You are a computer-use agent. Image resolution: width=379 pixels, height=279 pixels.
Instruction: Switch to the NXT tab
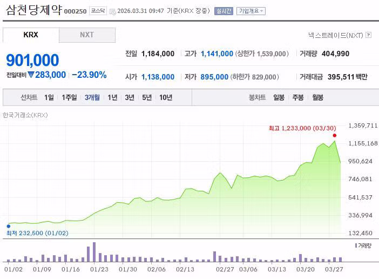click(87, 35)
